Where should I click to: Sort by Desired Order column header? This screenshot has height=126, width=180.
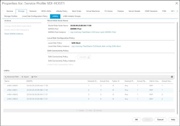pos(93,81)
